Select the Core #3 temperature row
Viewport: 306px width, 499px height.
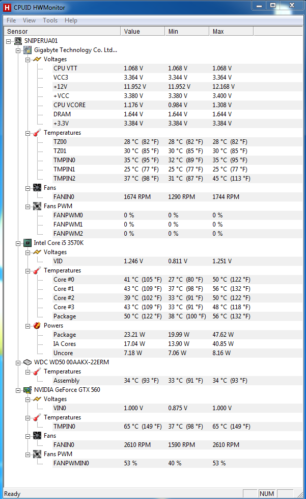point(177,307)
